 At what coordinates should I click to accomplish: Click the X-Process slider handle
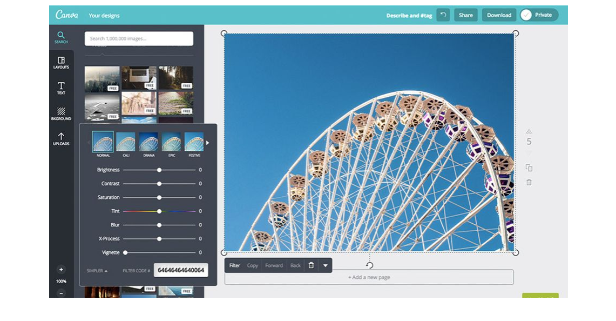point(159,239)
